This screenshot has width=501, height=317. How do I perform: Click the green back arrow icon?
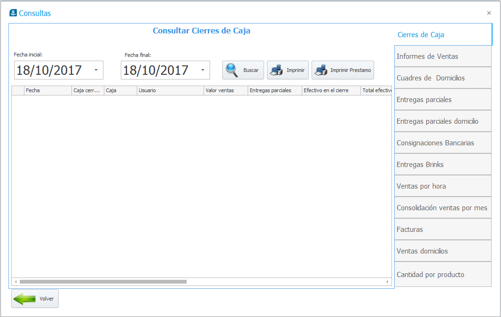coord(24,299)
